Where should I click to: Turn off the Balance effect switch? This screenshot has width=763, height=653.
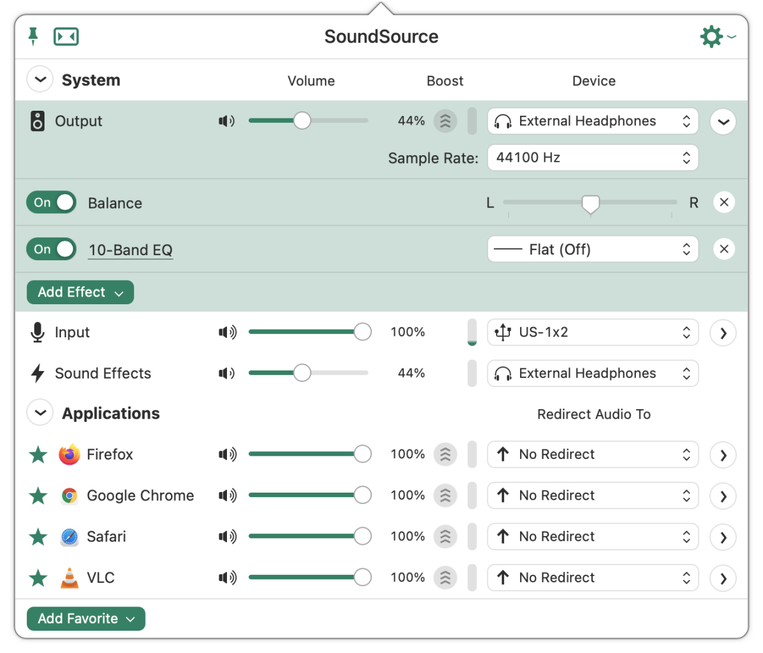52,202
